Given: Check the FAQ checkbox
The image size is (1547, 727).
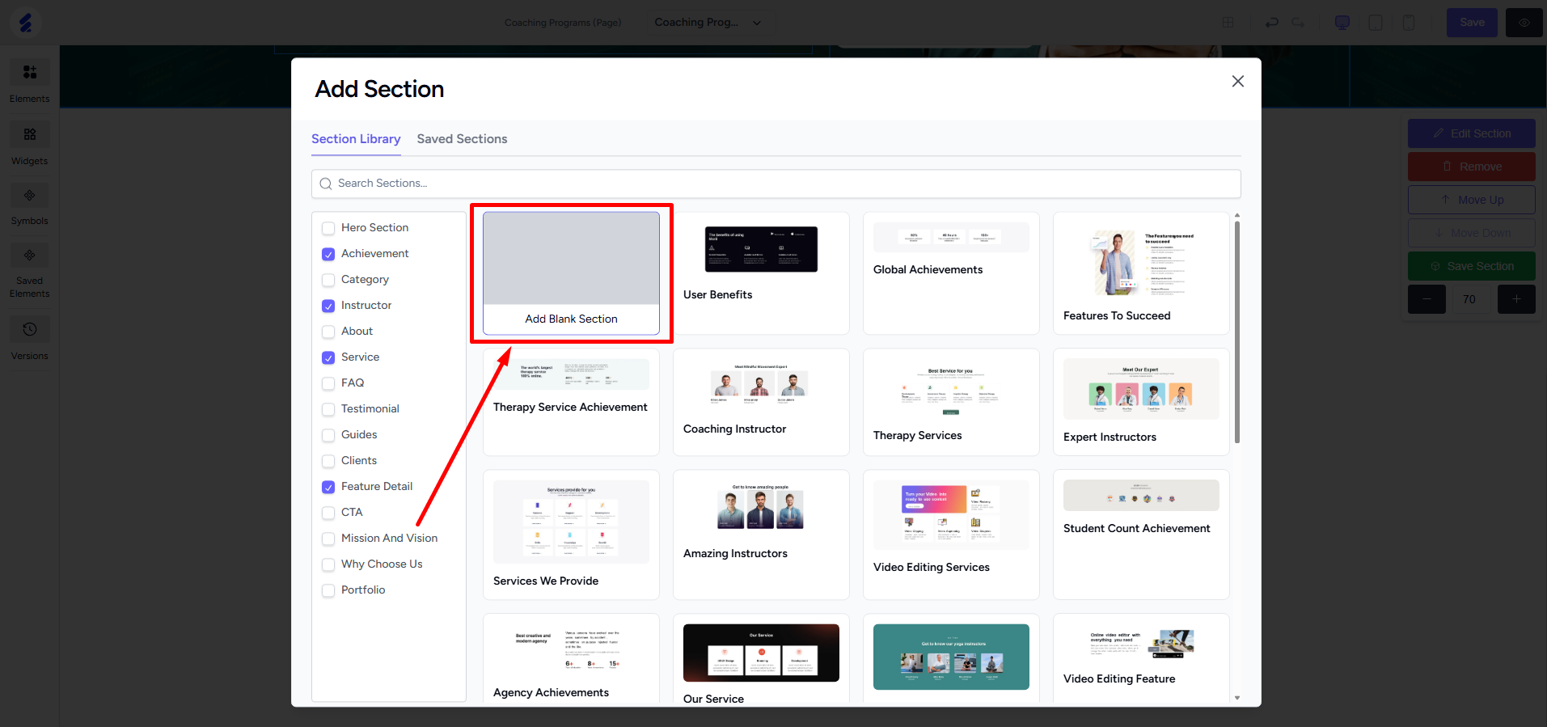Looking at the screenshot, I should [x=328, y=383].
